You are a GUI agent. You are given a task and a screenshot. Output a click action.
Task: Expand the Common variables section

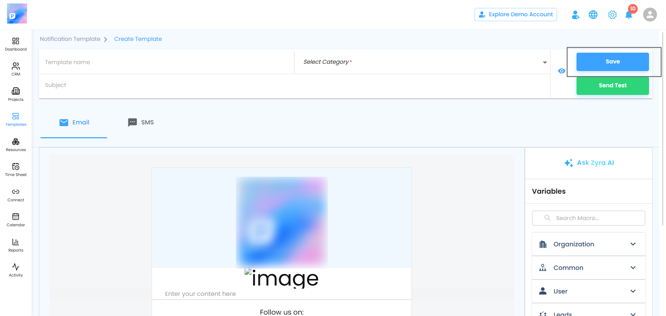[588, 268]
